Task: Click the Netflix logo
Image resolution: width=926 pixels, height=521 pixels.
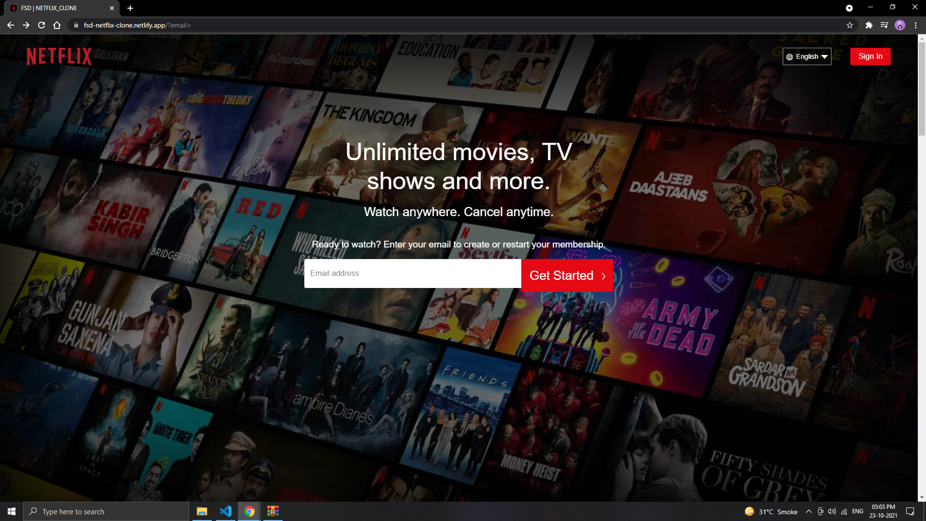Action: [x=59, y=56]
